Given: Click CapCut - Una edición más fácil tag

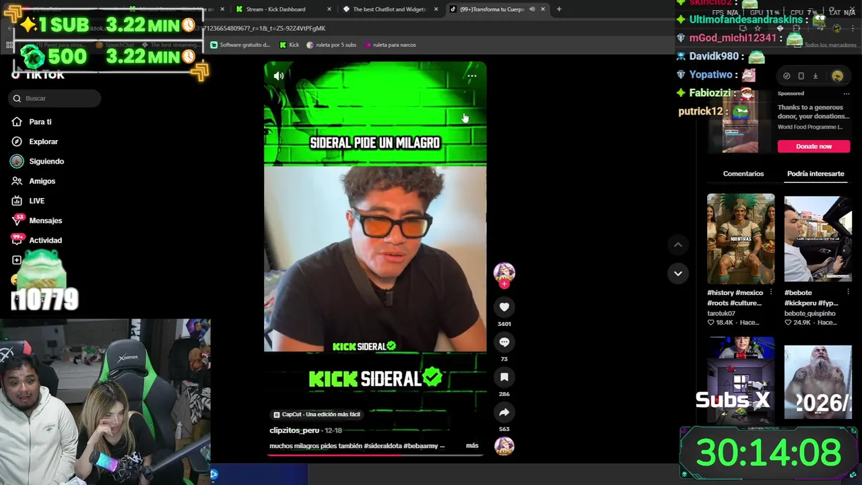Looking at the screenshot, I should pyautogui.click(x=317, y=415).
